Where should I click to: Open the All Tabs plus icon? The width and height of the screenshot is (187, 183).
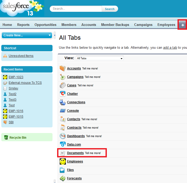coord(182,25)
